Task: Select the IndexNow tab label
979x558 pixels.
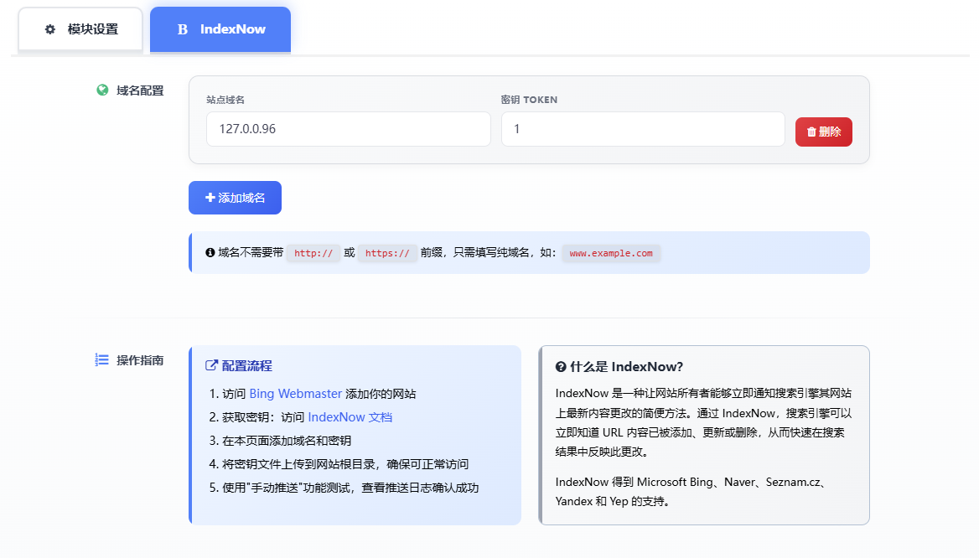Action: tap(232, 29)
